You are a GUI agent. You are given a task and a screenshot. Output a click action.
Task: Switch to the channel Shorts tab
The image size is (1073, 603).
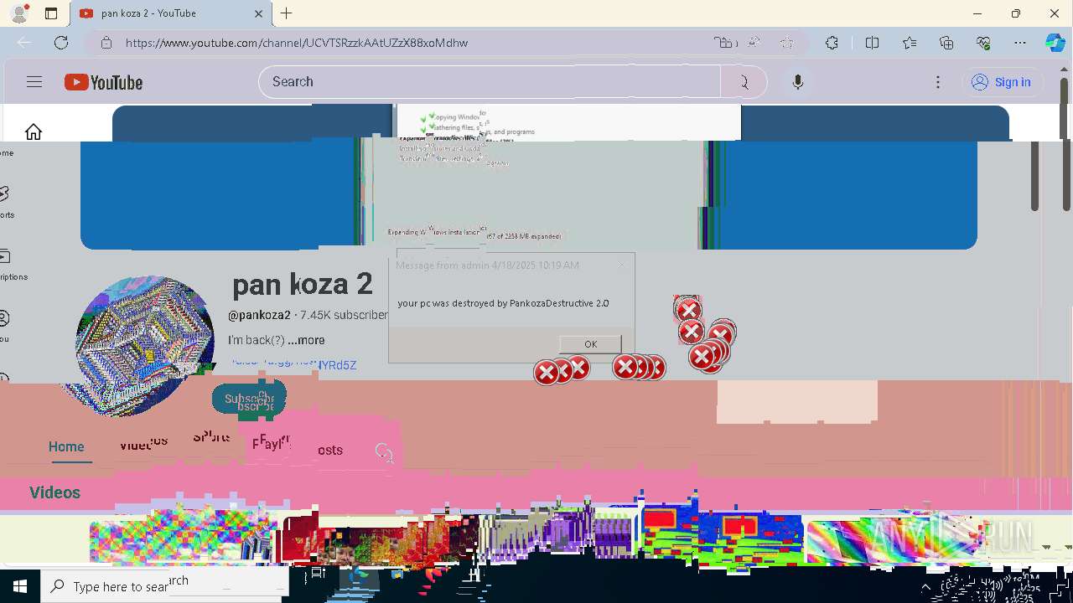click(211, 436)
